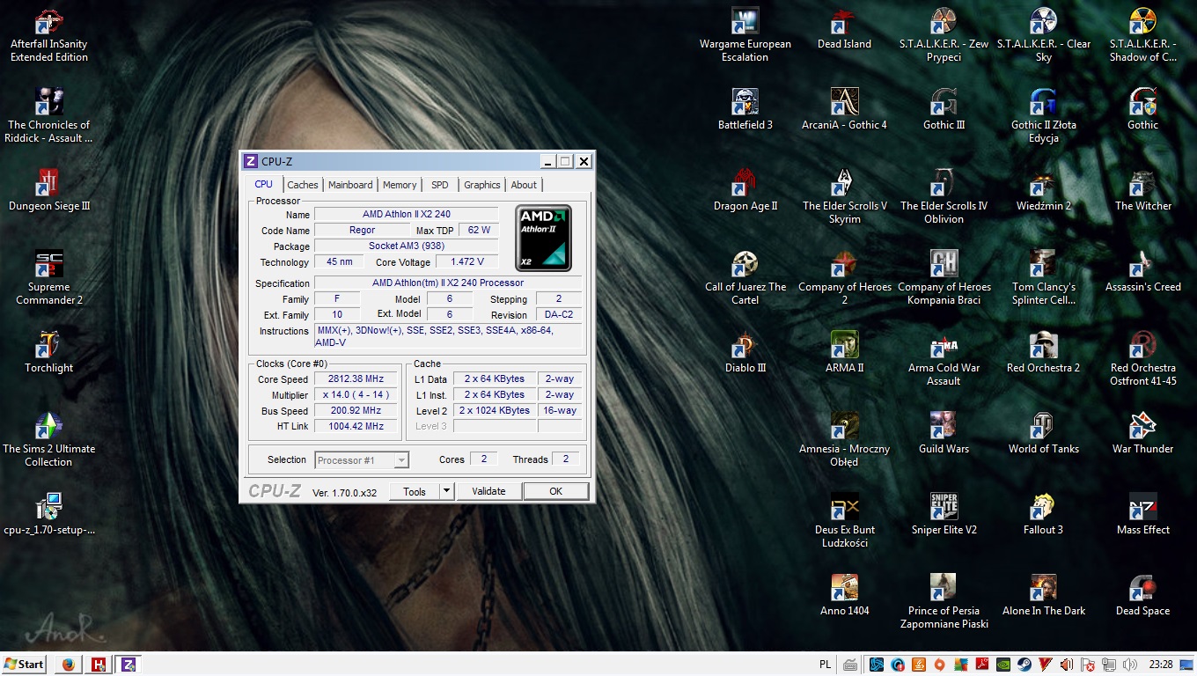1197x676 pixels.
Task: Open the Start menu
Action: [x=24, y=665]
